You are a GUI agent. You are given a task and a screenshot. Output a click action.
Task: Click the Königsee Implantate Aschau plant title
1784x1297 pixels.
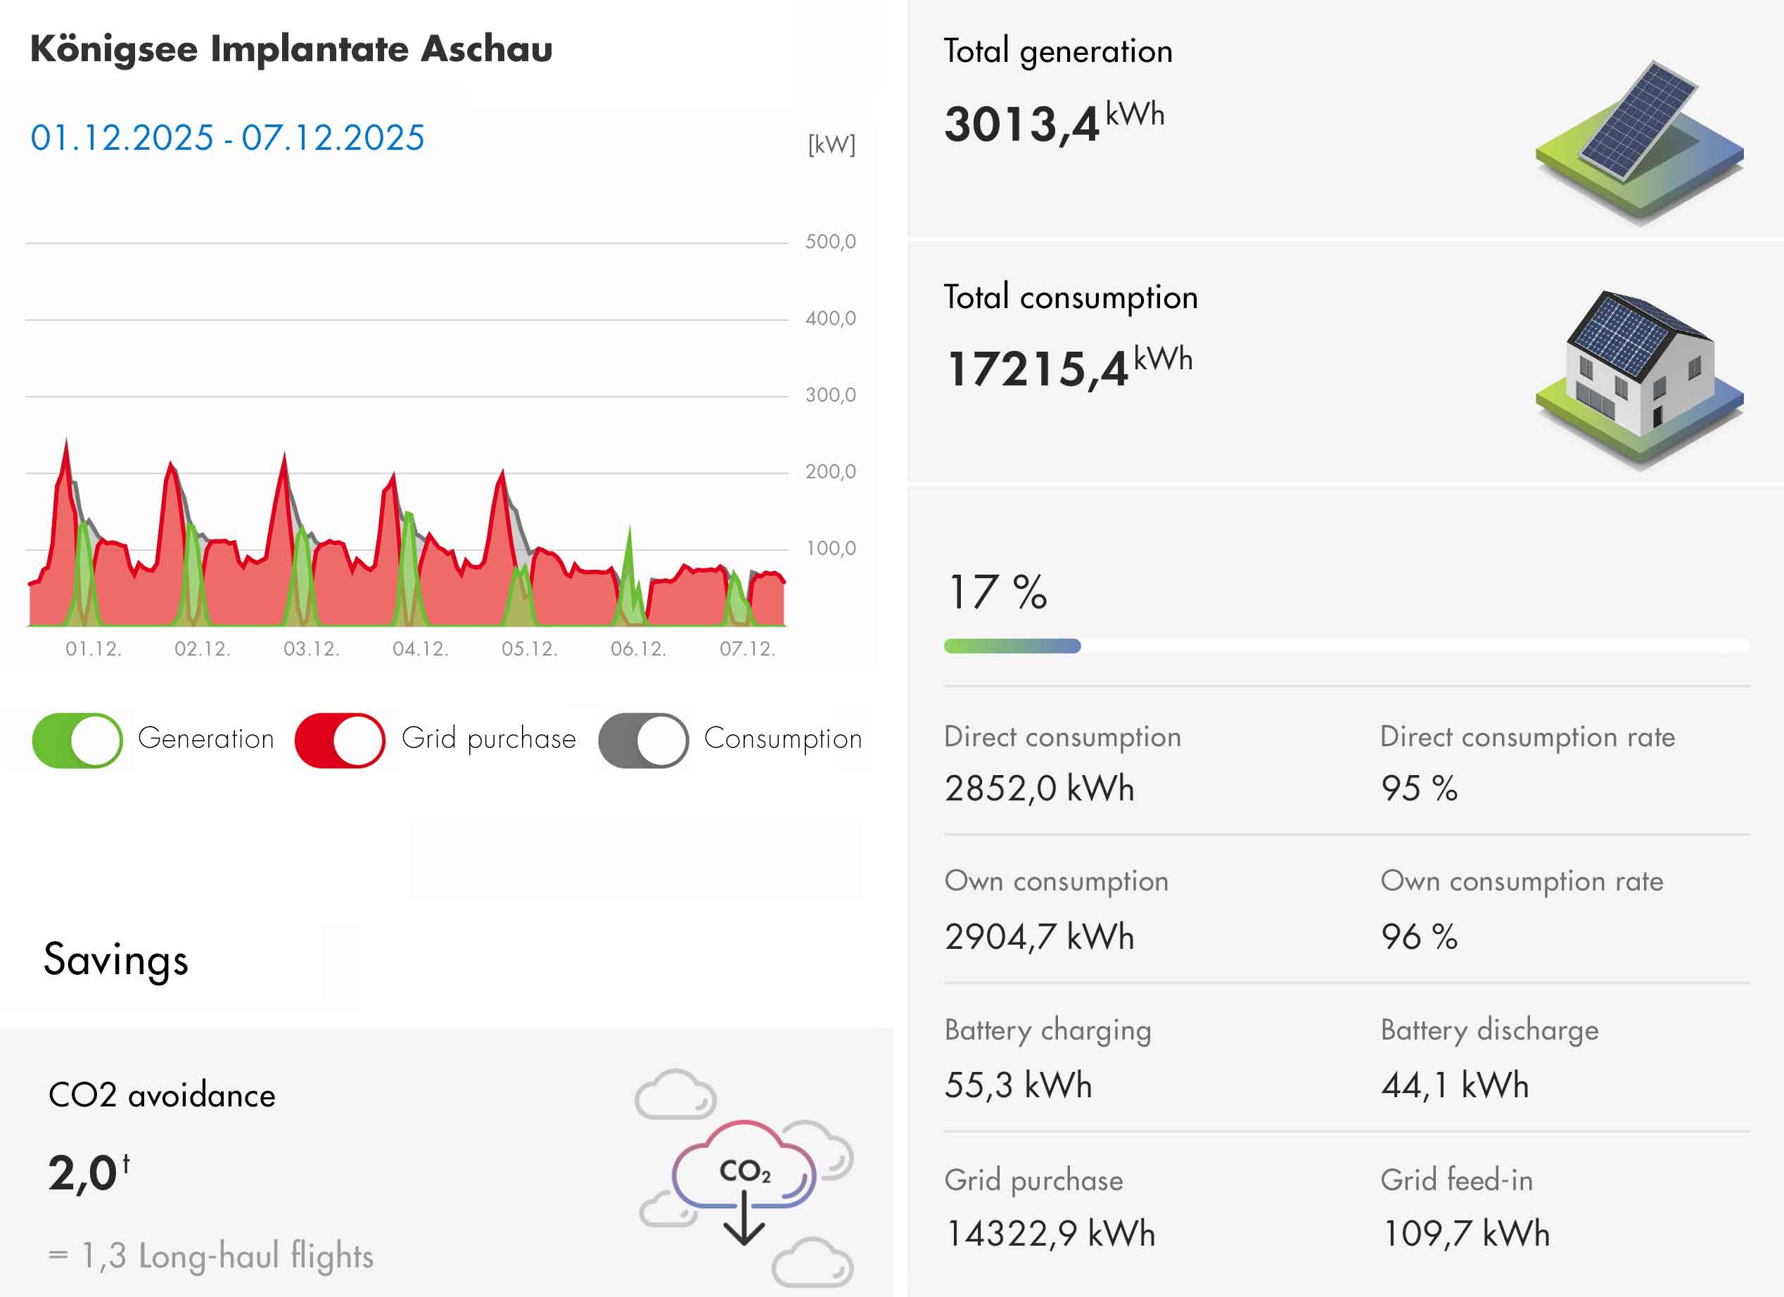click(x=291, y=49)
